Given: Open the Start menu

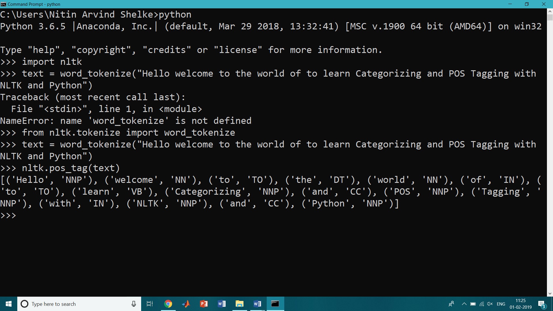Looking at the screenshot, I should 8,304.
